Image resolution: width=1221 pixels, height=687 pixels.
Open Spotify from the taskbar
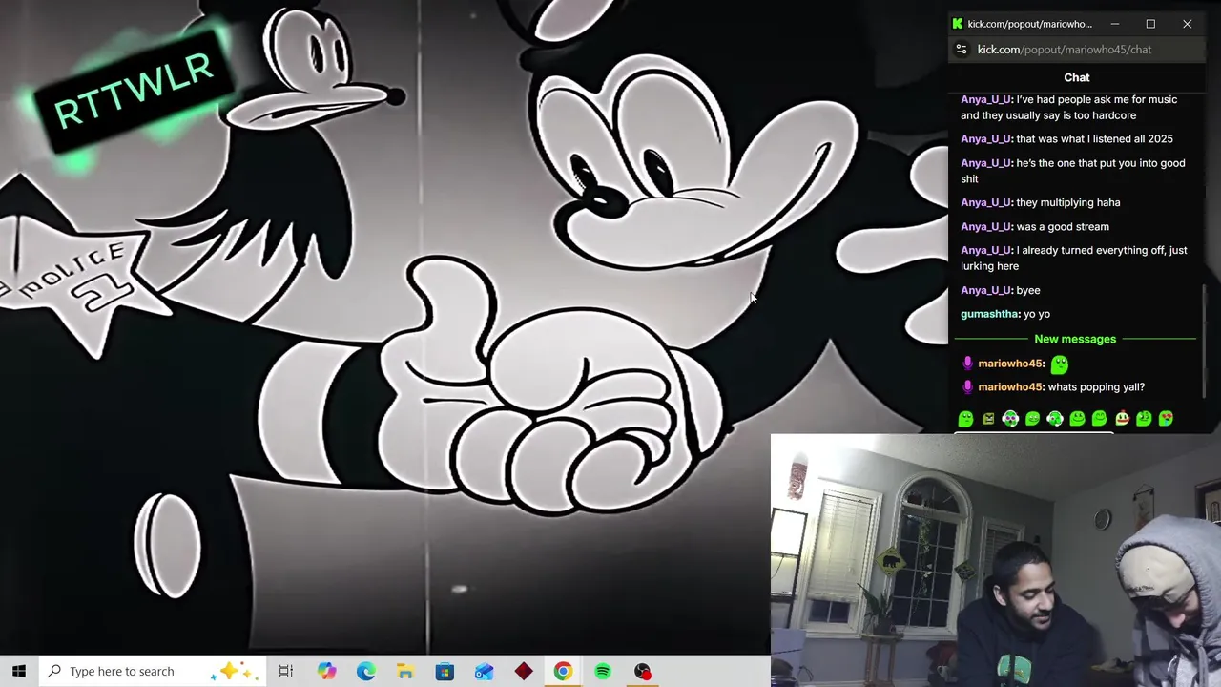pos(603,671)
